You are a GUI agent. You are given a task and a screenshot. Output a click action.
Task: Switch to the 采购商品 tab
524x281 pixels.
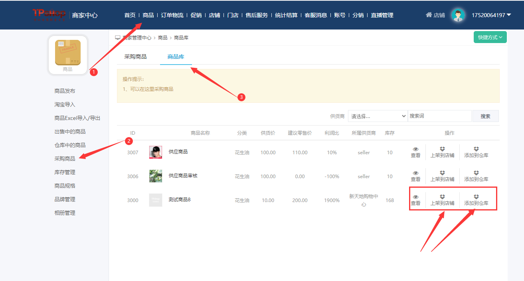point(135,57)
